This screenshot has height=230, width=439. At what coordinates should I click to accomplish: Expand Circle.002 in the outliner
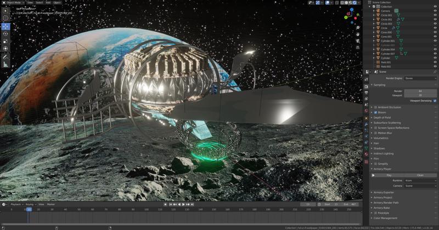click(x=374, y=20)
